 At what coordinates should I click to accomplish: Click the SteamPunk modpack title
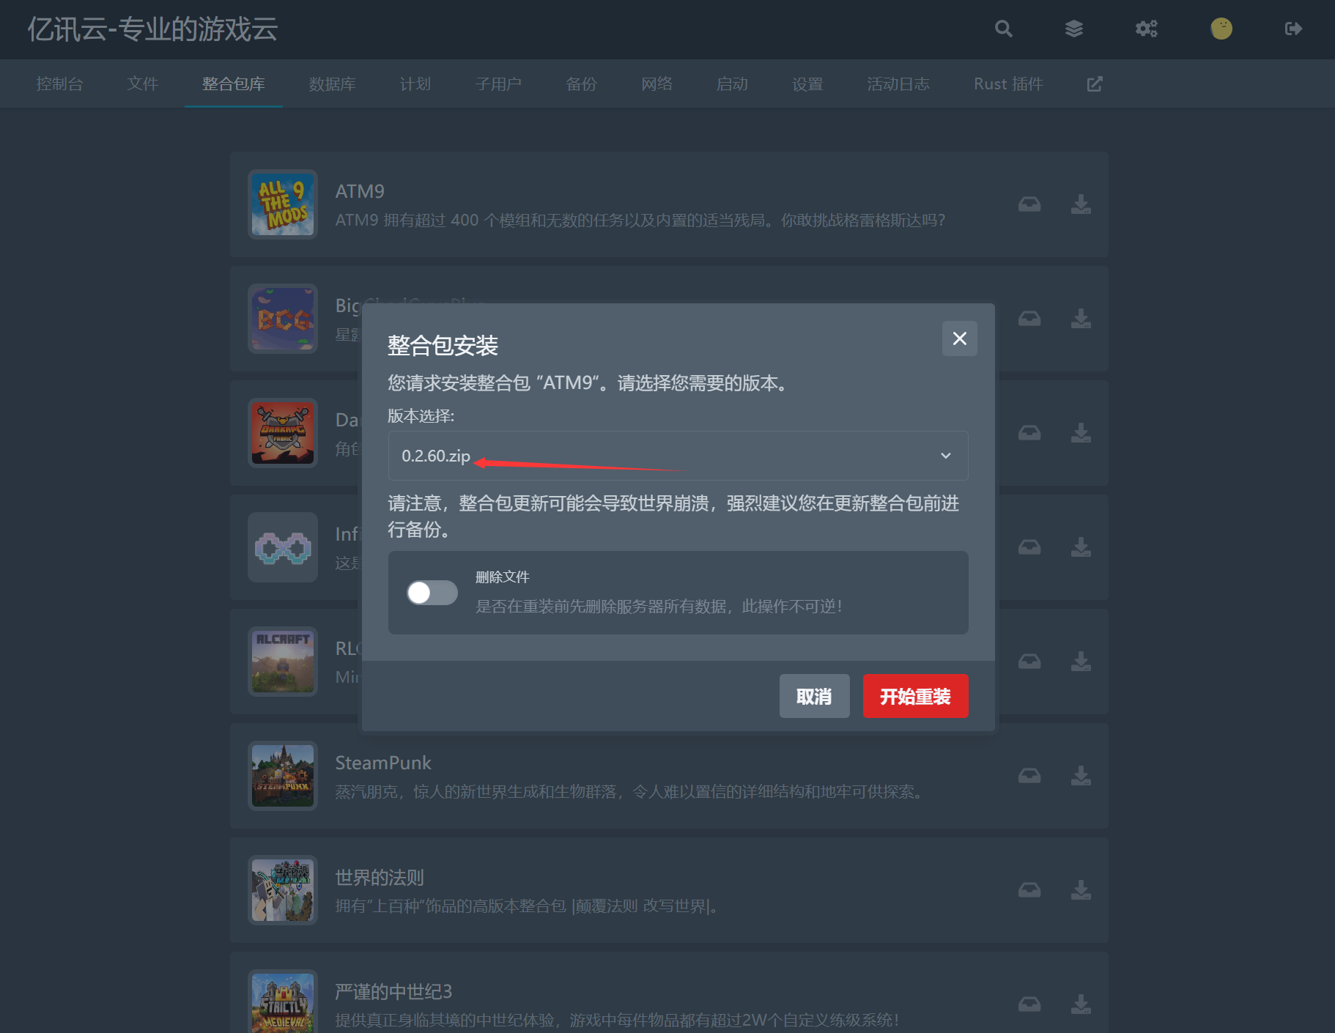point(383,763)
